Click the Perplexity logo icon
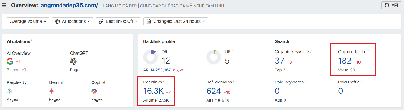404x110 pixels. tap(10, 91)
